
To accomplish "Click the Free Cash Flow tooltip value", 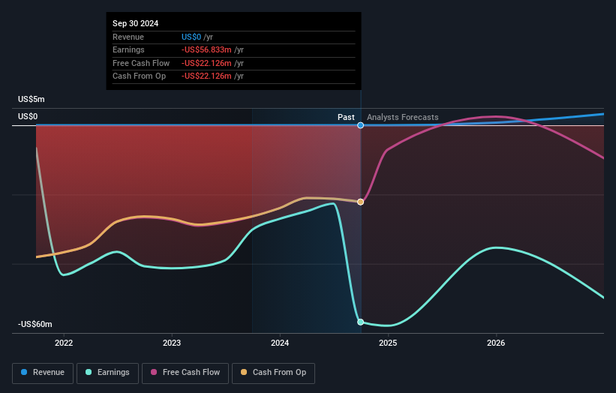I will tap(206, 63).
